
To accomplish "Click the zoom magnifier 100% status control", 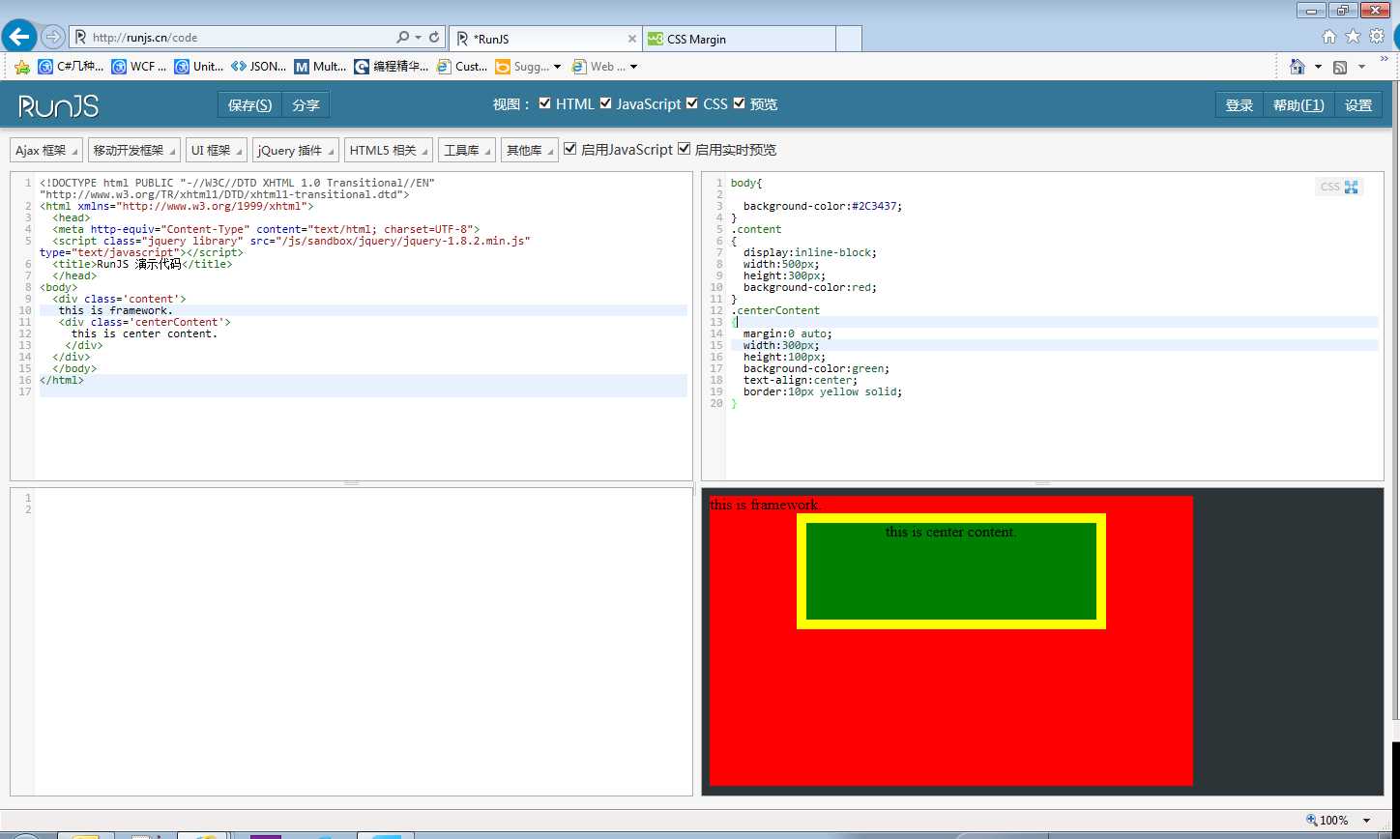I will pos(1327,820).
